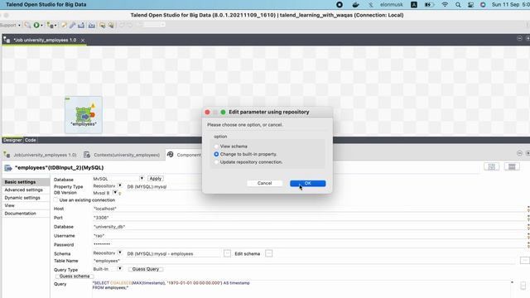Click inside the Query SELECT text area
Screen dimensions: 530x298
click(301, 289)
